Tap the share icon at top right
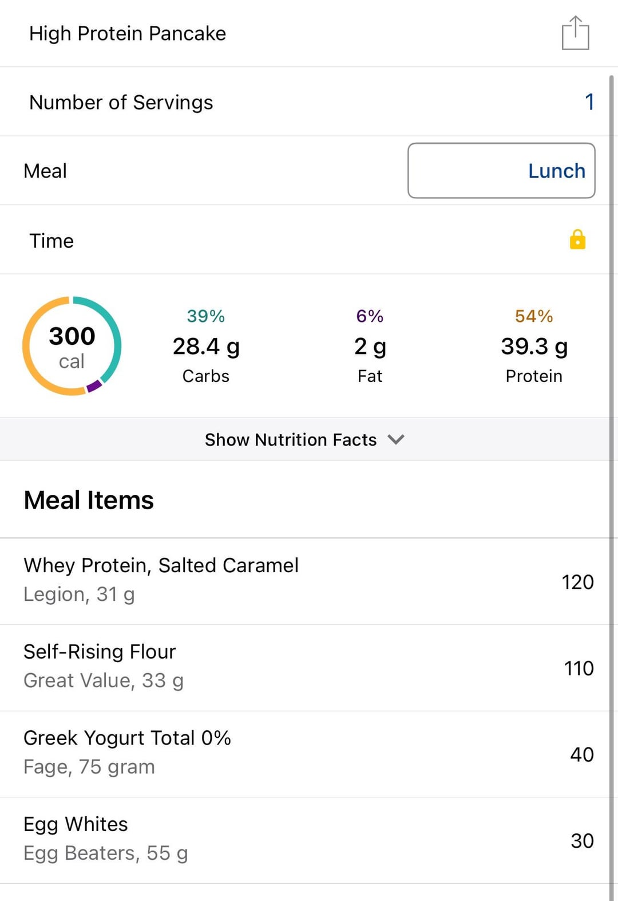 tap(575, 33)
